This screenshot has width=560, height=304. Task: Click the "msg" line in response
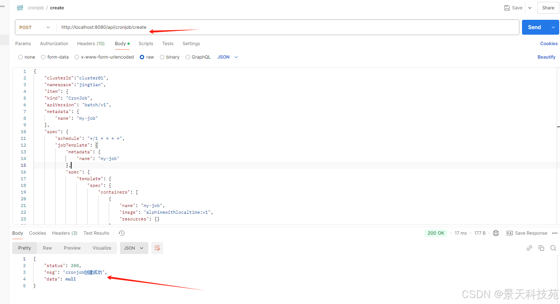[x=76, y=272]
